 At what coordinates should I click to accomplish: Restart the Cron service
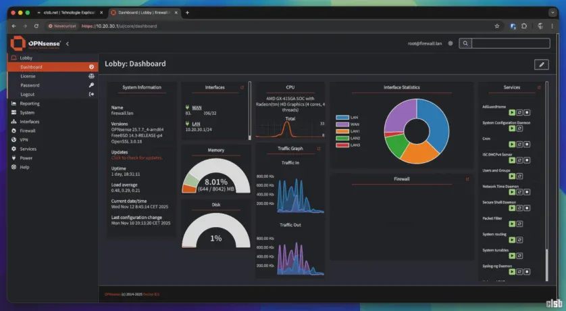pos(519,145)
